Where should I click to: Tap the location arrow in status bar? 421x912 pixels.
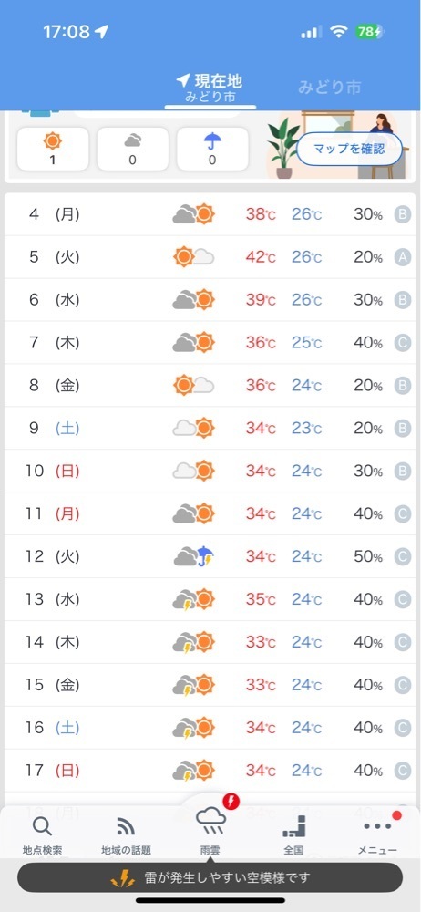(x=102, y=31)
